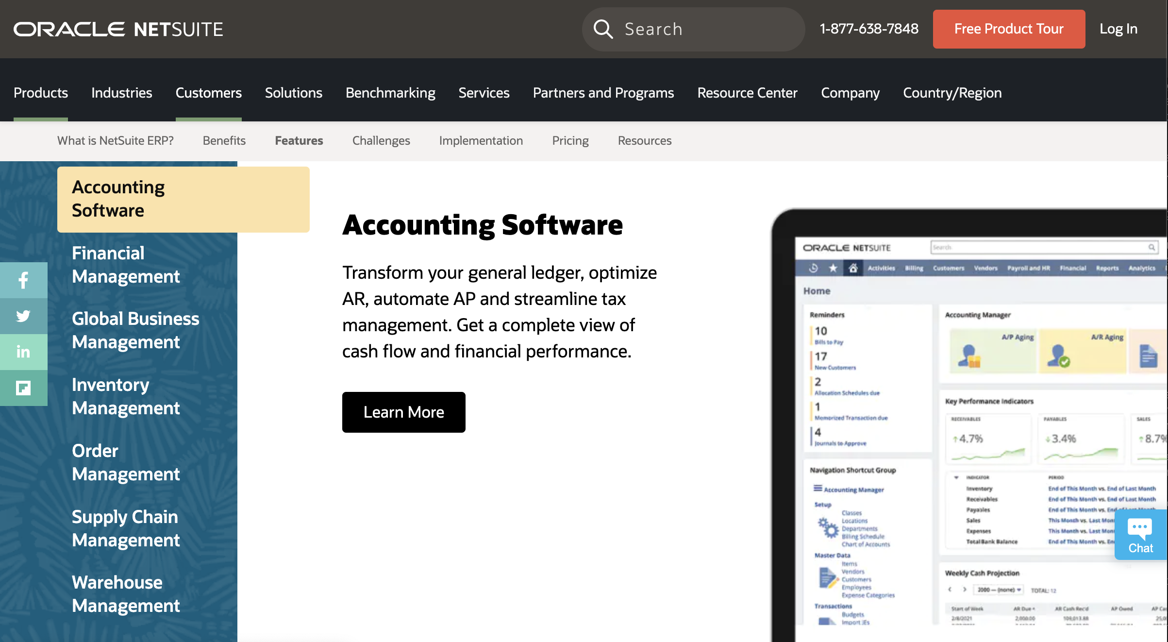Image resolution: width=1168 pixels, height=642 pixels.
Task: Open the Country/Region selector
Action: tap(951, 93)
